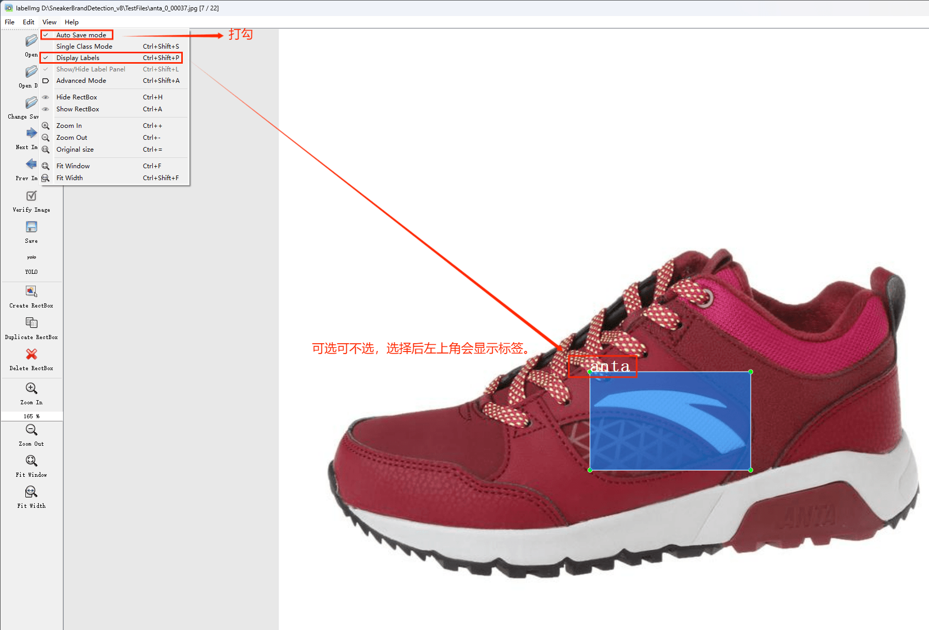Switch to Advanced Mode
The image size is (929, 630).
point(81,81)
